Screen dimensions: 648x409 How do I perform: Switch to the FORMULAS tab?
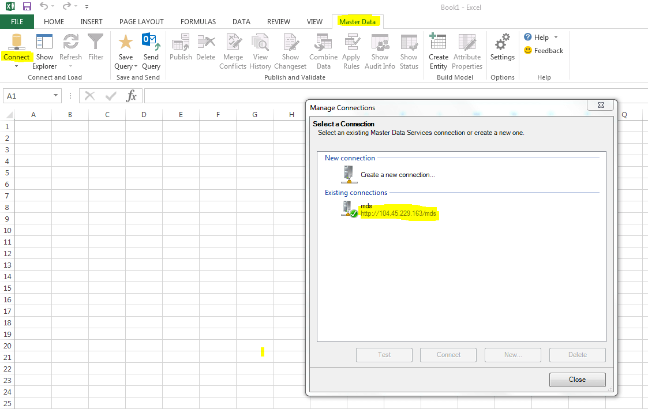click(x=198, y=21)
